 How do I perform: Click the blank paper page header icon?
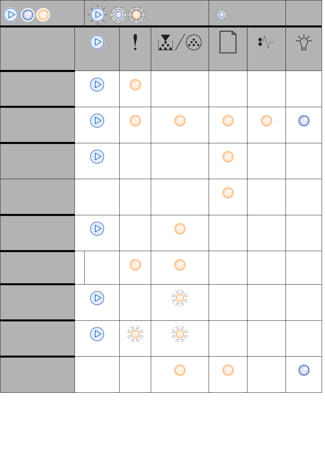click(x=228, y=42)
